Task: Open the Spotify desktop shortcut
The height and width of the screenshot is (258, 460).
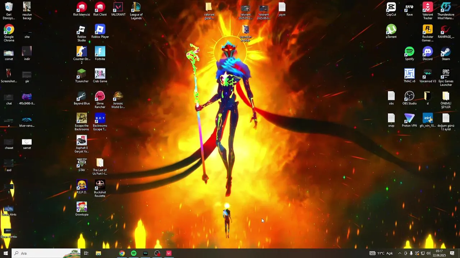Action: coord(409,54)
